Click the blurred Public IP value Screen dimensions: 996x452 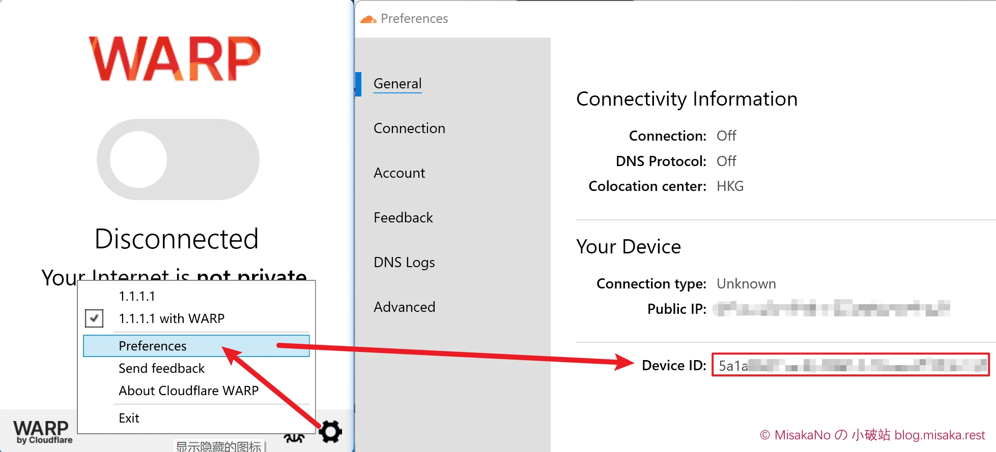point(831,309)
